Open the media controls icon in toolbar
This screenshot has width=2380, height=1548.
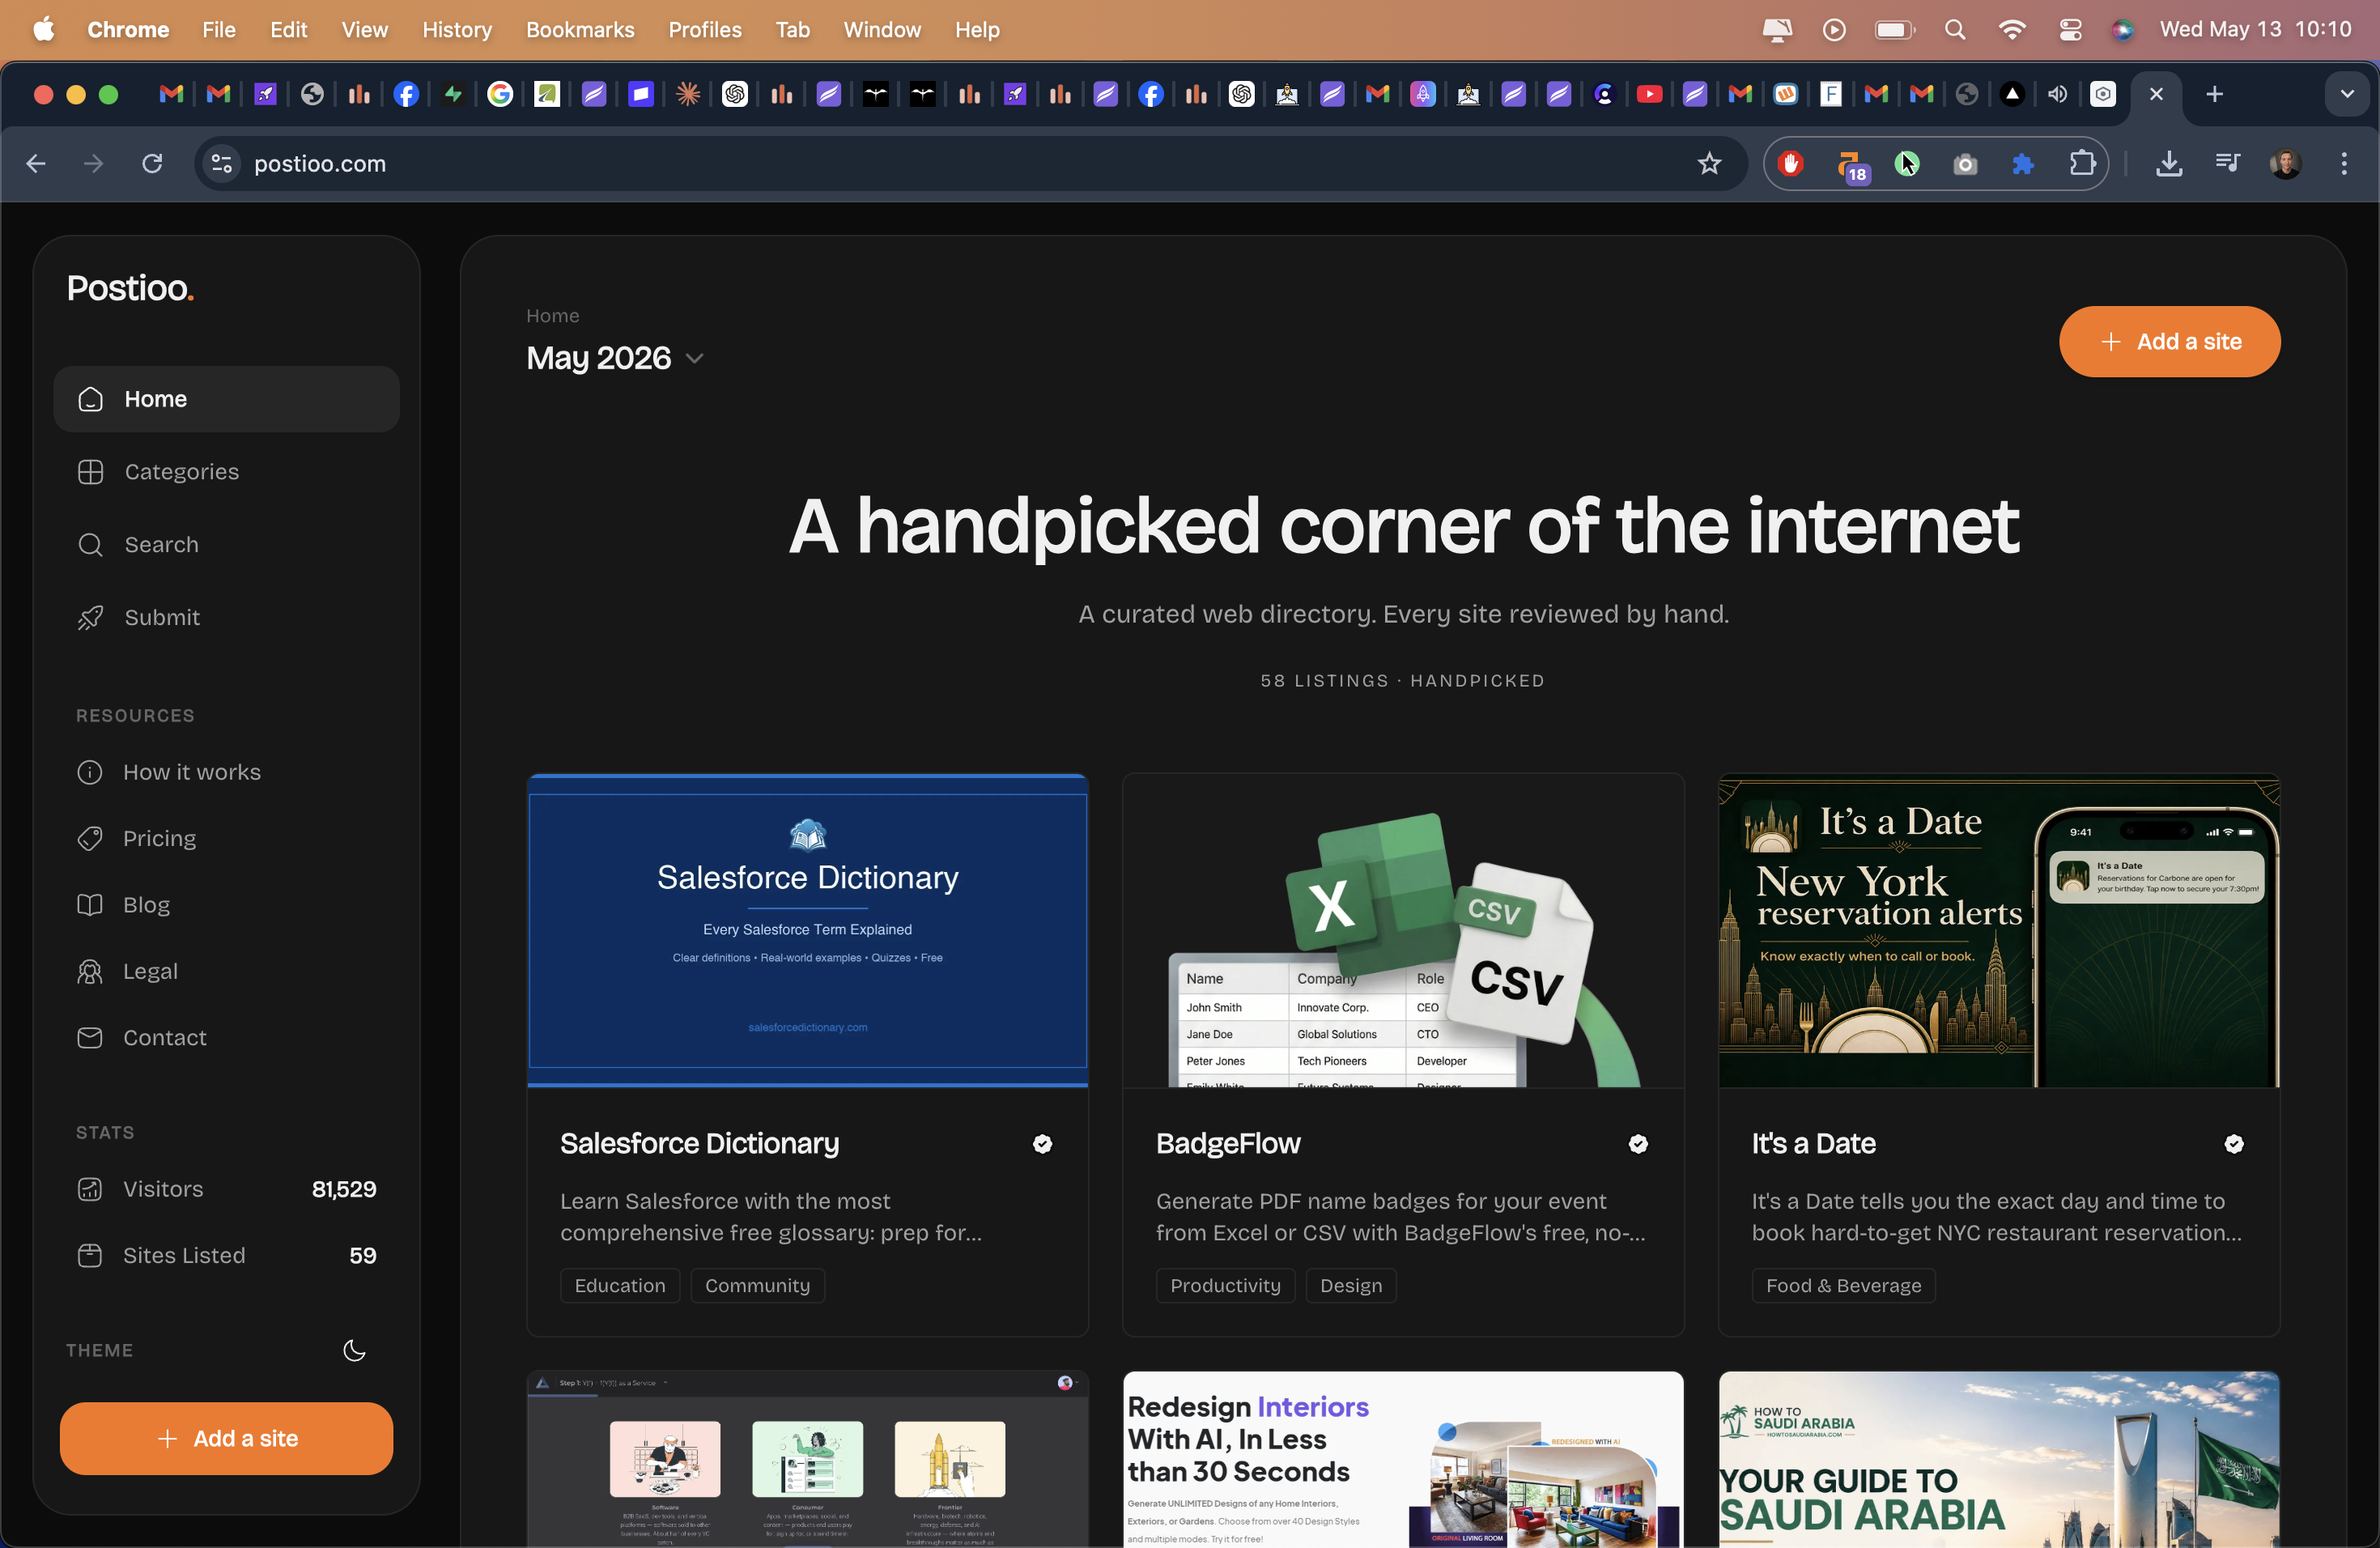2227,163
